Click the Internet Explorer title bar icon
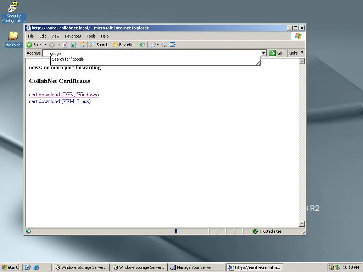 coord(28,28)
